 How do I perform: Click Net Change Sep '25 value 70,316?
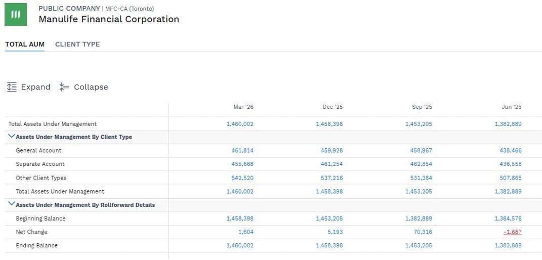(423, 232)
